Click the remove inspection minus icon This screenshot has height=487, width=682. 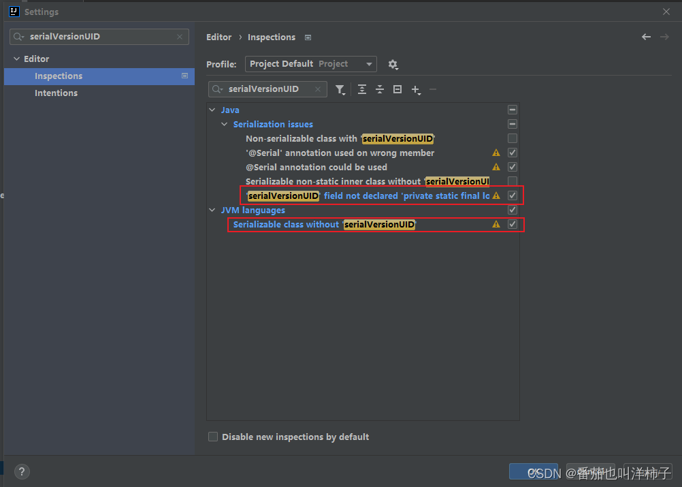(433, 89)
